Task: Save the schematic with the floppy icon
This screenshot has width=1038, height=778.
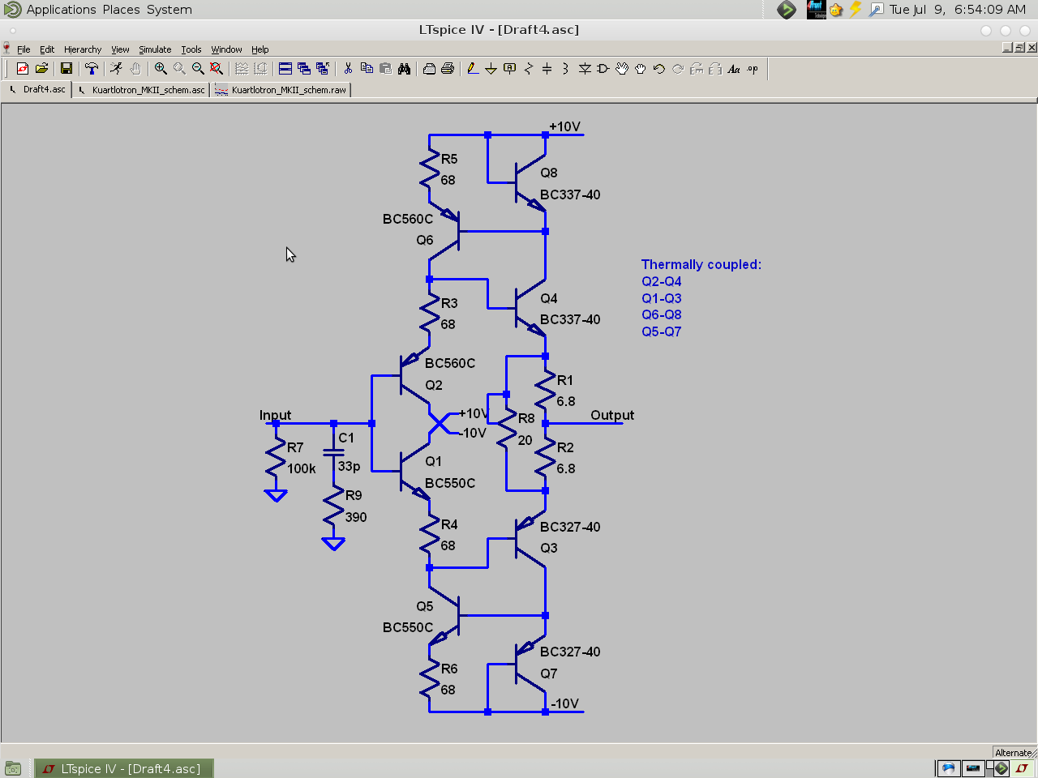Action: (x=66, y=69)
